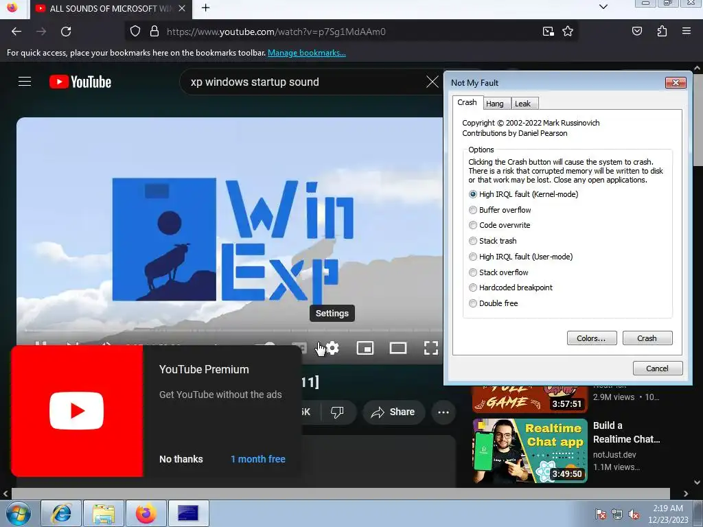Viewport: 703px width, 527px height.
Task: Select Stack overflow crash option
Action: 498,272
